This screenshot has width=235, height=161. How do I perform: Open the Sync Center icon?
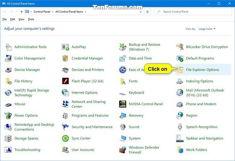[x=65, y=138]
